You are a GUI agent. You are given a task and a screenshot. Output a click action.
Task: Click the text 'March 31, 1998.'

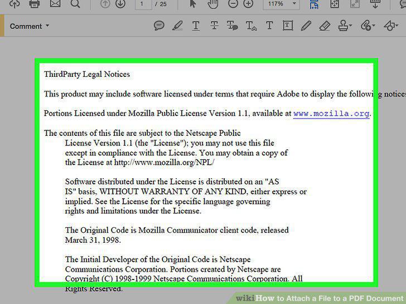click(x=93, y=240)
